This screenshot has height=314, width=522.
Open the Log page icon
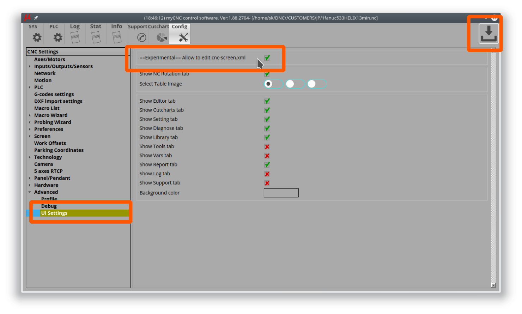click(75, 37)
